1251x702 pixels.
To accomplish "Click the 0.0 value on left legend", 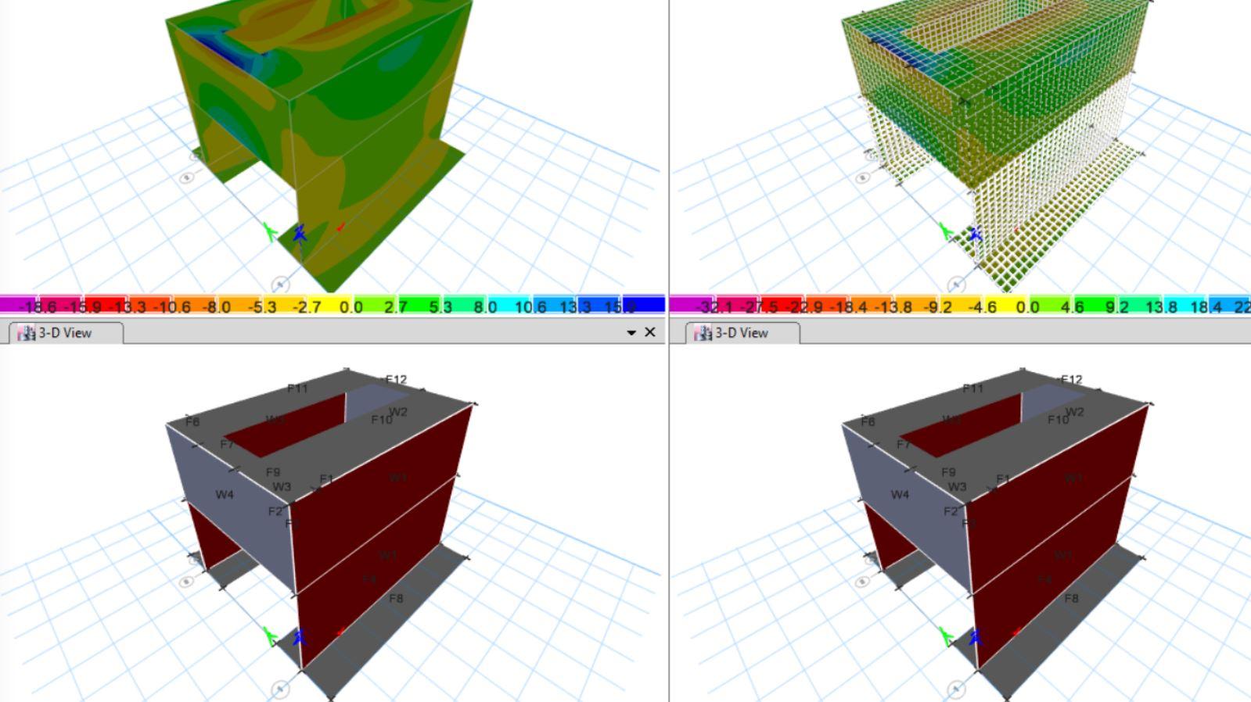I will [351, 306].
